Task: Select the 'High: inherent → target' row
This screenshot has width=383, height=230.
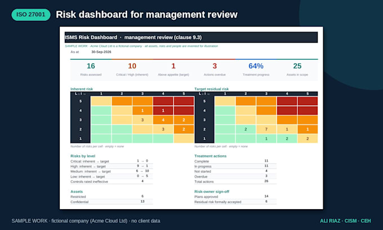Action: tap(112, 166)
